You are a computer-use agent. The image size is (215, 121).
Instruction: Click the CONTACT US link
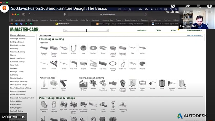point(142,31)
